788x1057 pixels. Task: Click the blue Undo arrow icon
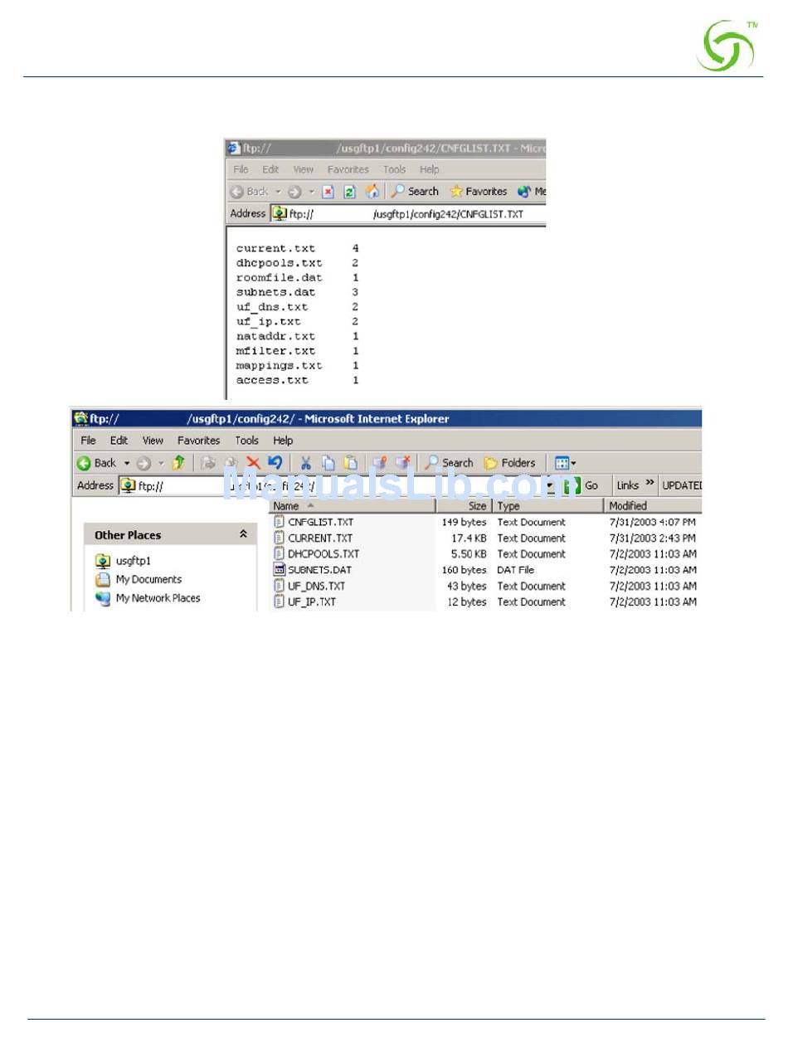(275, 462)
